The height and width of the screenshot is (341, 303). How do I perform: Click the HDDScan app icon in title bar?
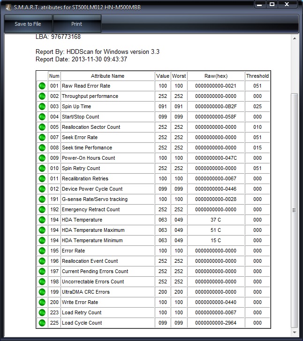tap(8, 7)
